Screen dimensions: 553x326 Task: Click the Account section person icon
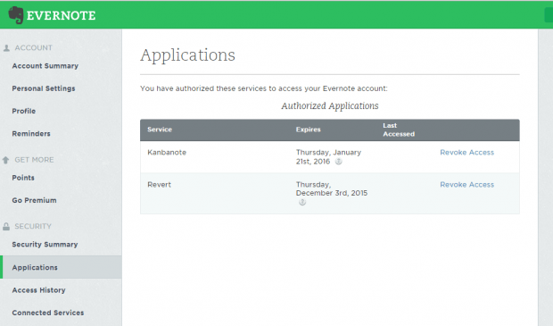coord(6,48)
